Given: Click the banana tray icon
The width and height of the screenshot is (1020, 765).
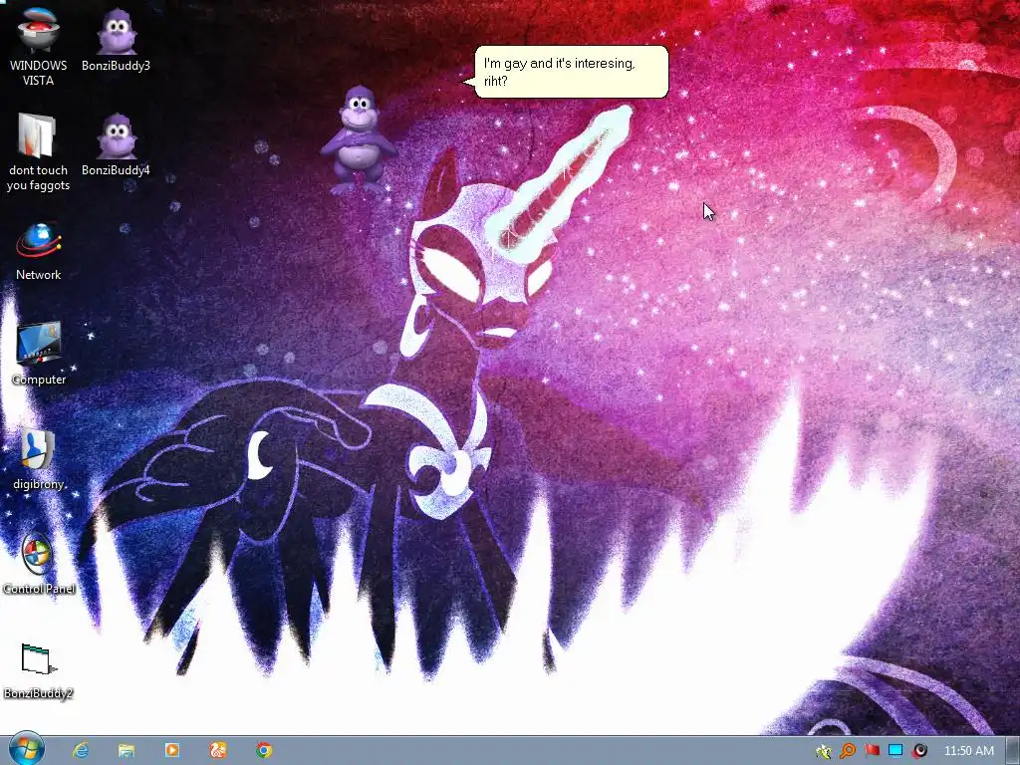Looking at the screenshot, I should [823, 751].
